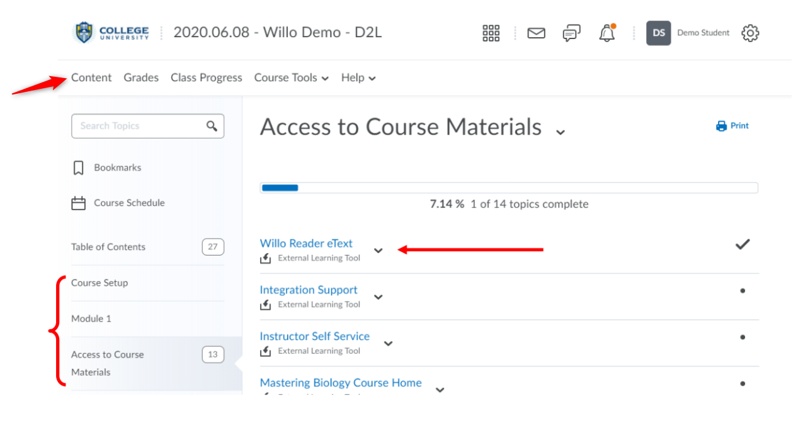Select Table of Contents in sidebar

tap(108, 247)
